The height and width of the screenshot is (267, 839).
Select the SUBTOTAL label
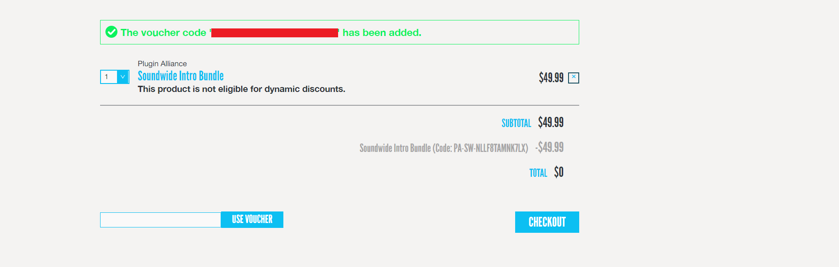pyautogui.click(x=516, y=123)
